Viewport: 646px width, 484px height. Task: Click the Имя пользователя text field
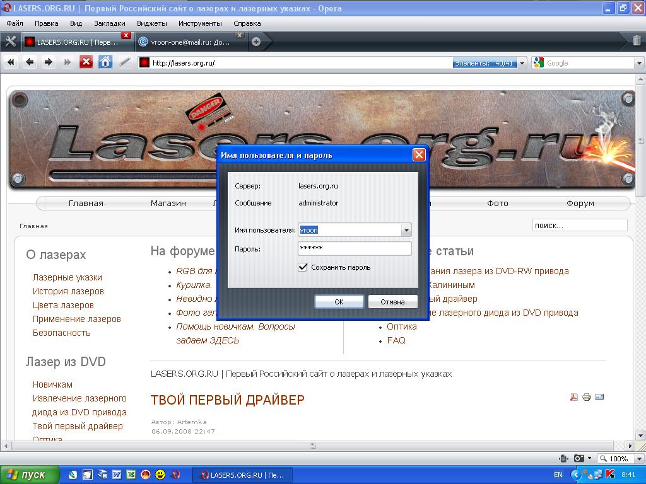pos(349,230)
